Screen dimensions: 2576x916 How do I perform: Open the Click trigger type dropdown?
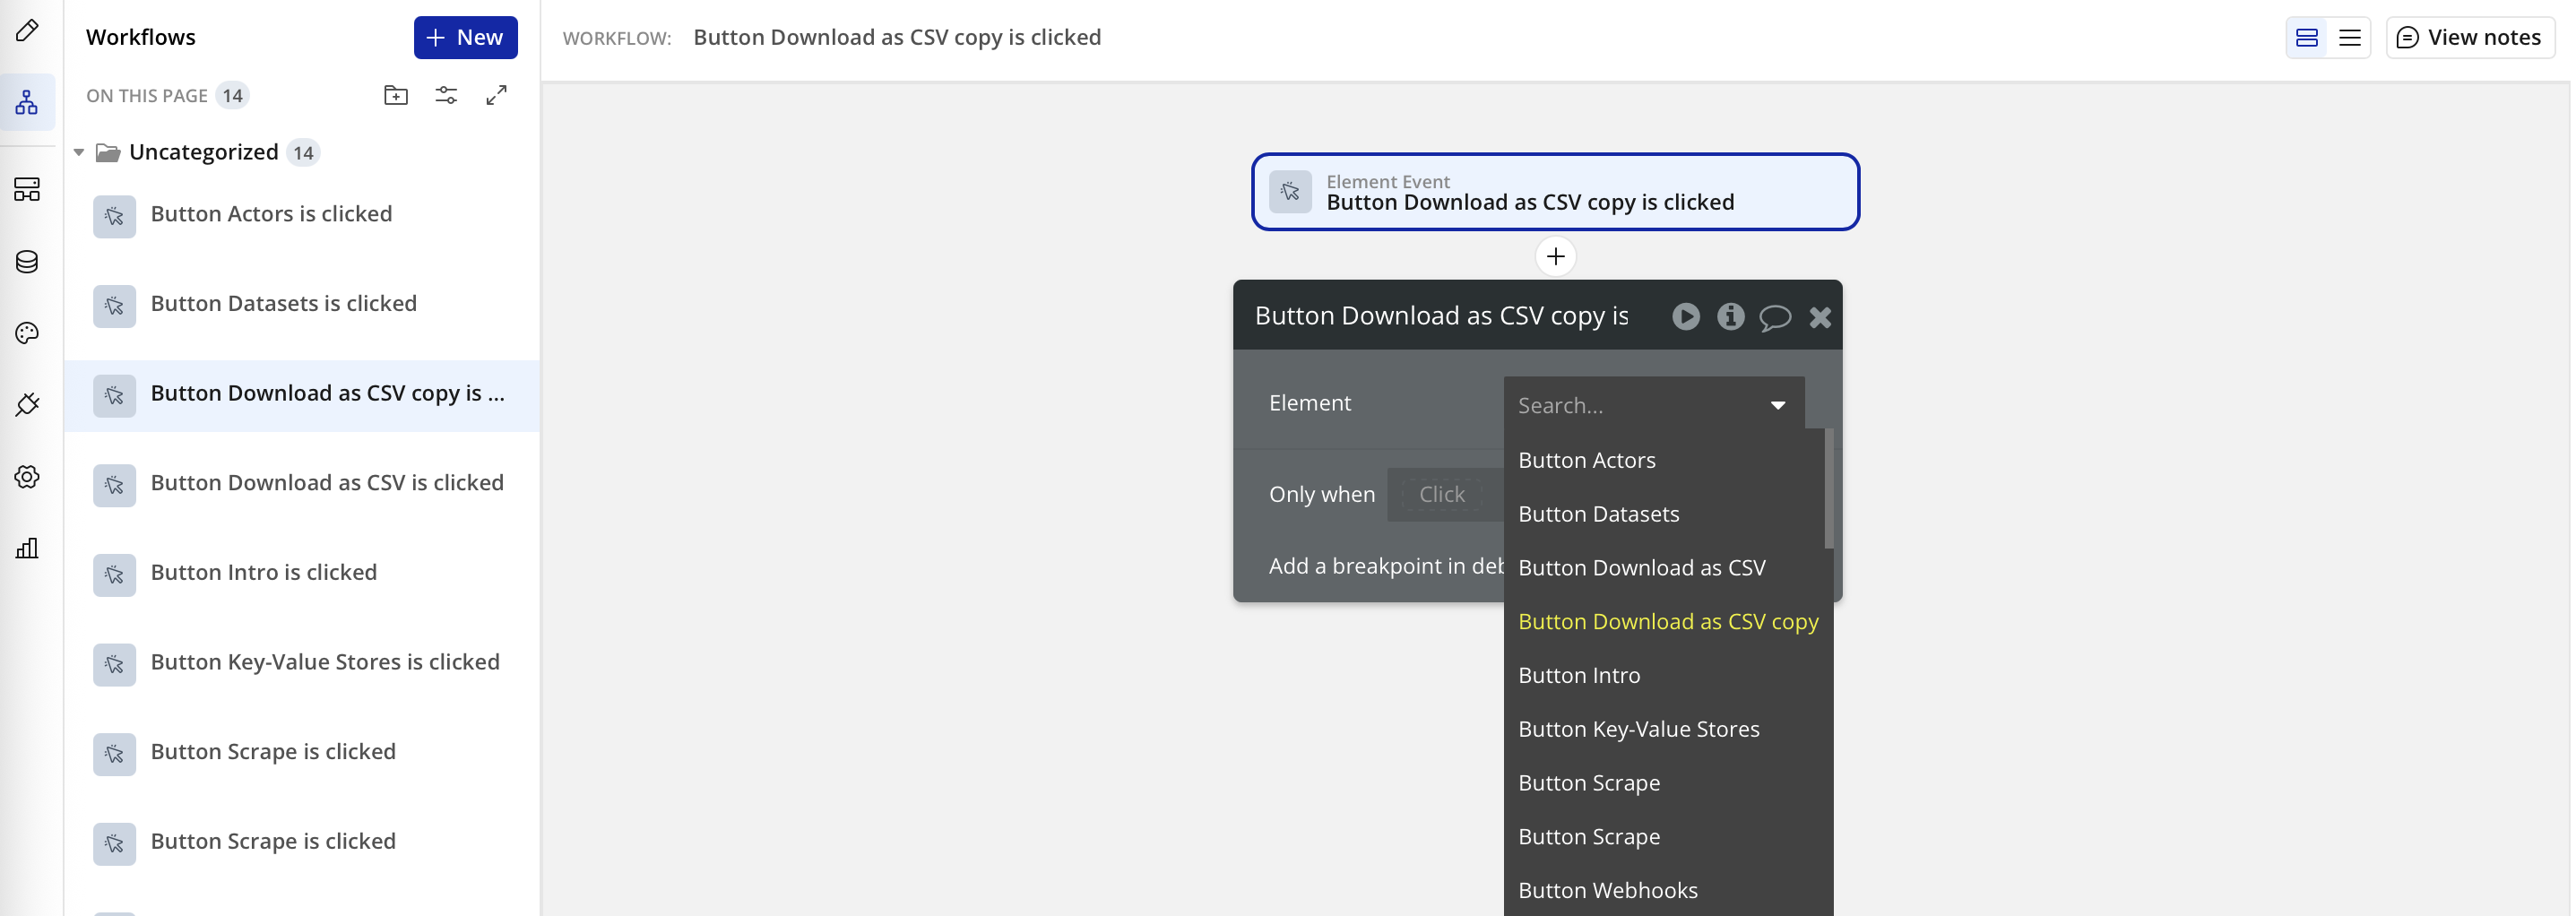point(1442,493)
